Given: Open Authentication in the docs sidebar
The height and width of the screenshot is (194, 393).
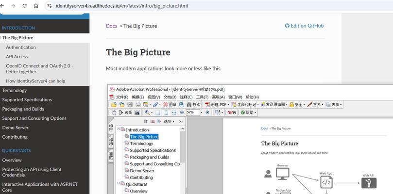Looking at the screenshot, I should pos(21,47).
